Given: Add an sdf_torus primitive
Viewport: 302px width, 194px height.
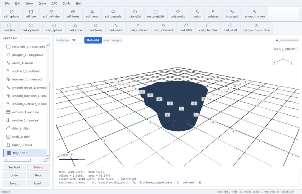Looking at the screenshot, I should click(73, 14).
